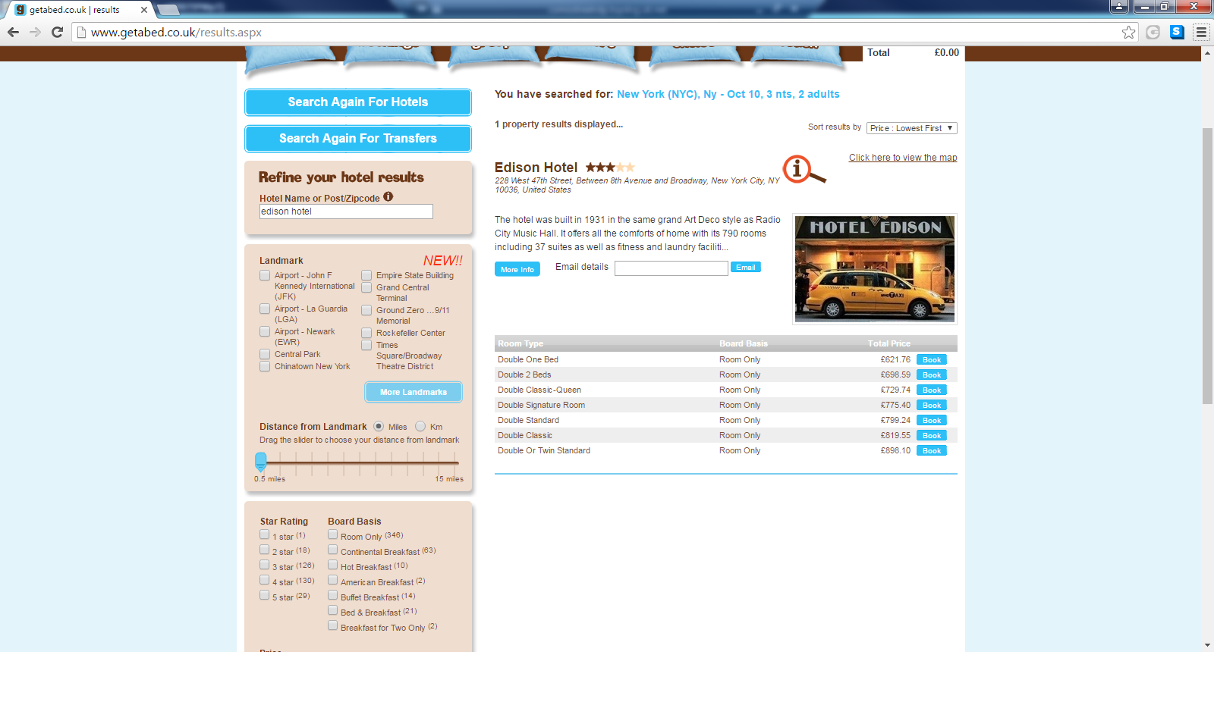The width and height of the screenshot is (1214, 702).
Task: Select the getabed.co.uk results tab
Action: coord(78,10)
